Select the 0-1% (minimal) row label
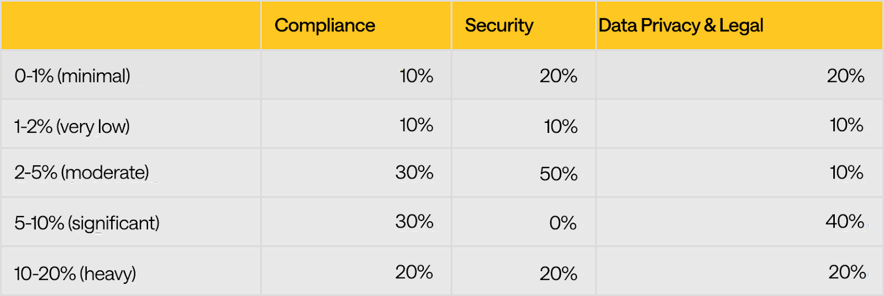This screenshot has height=296, width=884. (x=72, y=76)
